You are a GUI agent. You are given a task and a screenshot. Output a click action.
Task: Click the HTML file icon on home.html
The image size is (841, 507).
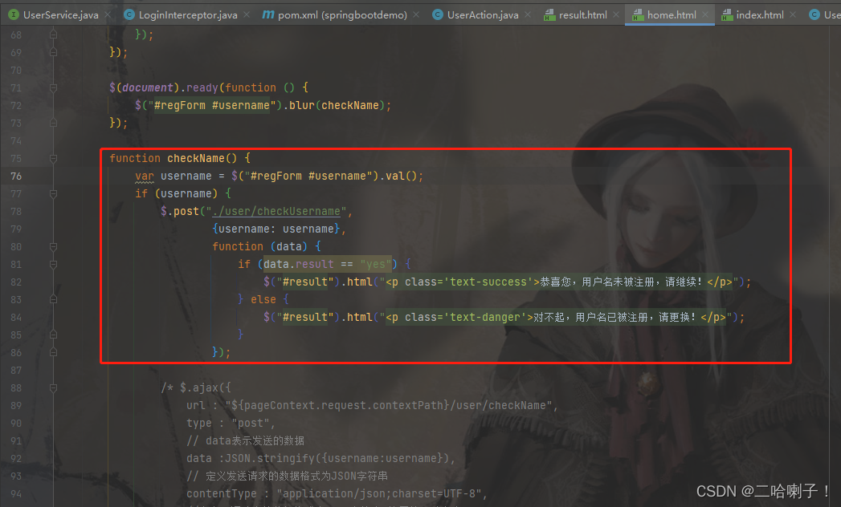point(638,15)
